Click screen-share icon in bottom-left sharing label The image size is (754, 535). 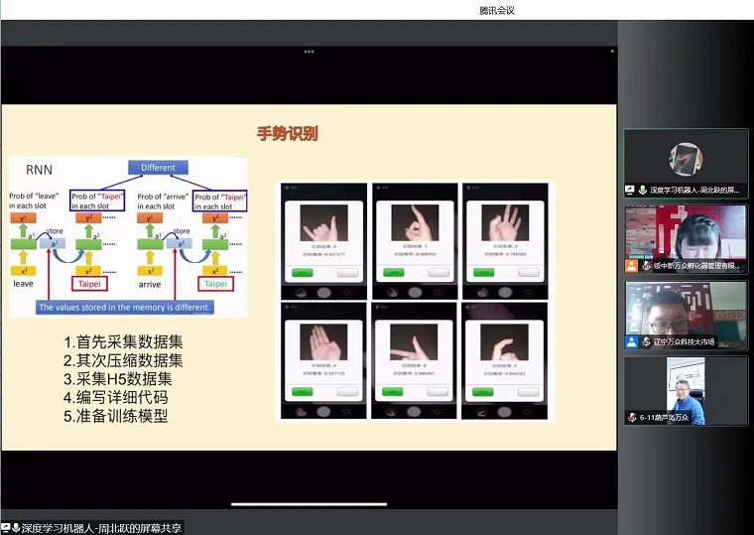[5, 528]
